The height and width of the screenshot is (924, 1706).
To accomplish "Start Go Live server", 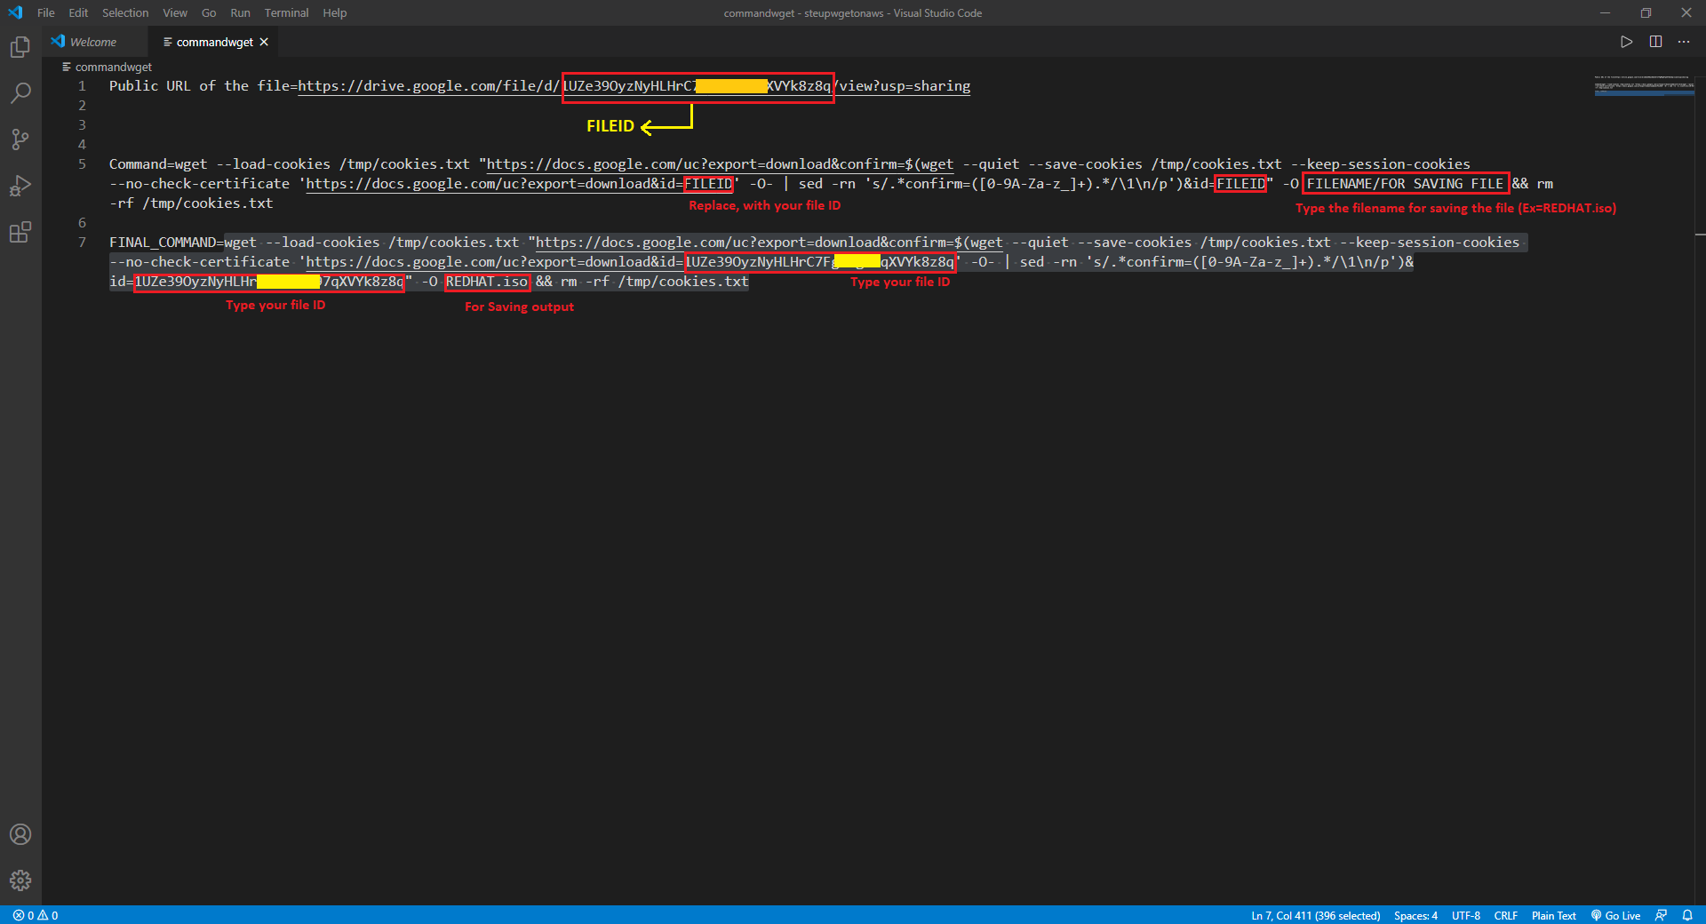I will [x=1616, y=915].
